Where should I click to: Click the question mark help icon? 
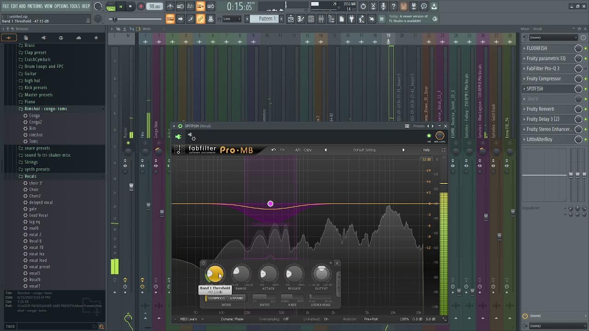(x=393, y=6)
